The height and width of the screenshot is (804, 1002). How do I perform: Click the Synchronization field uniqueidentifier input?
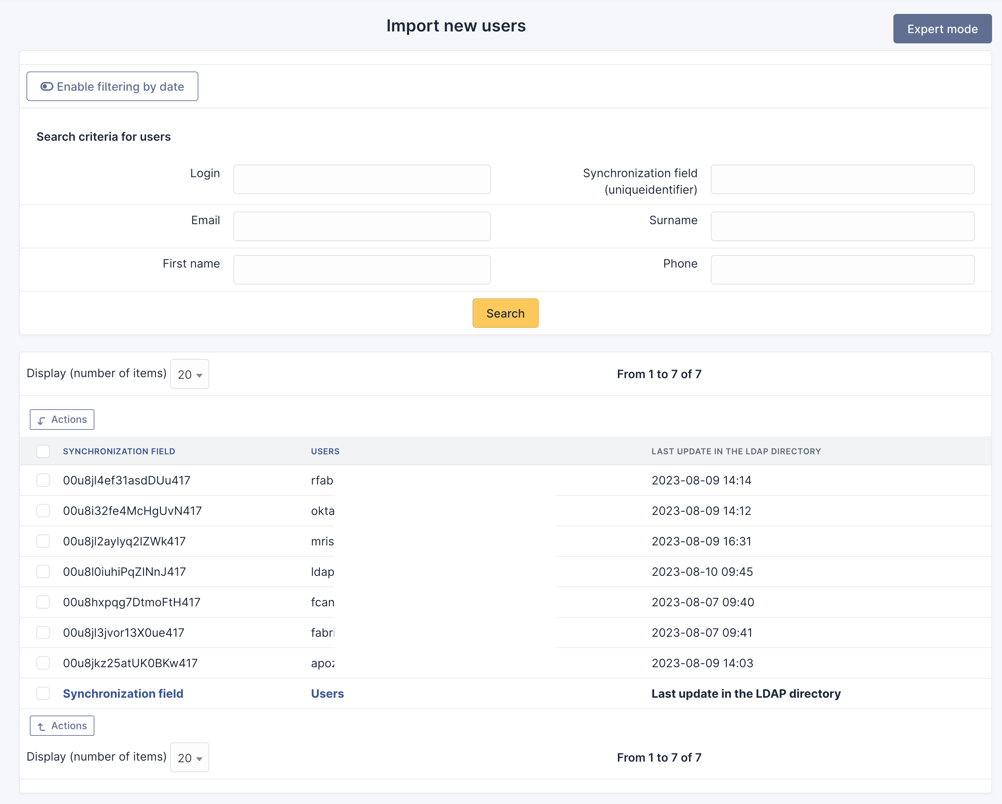(x=842, y=179)
